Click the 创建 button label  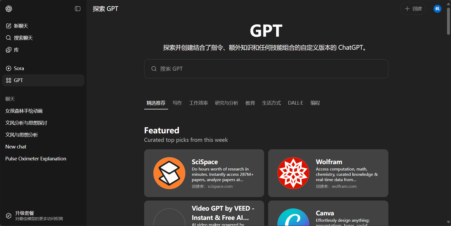pyautogui.click(x=417, y=9)
